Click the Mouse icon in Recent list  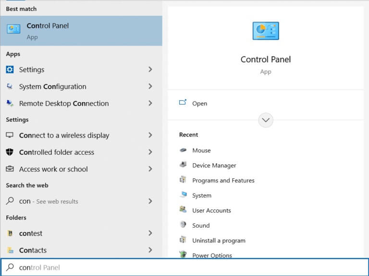183,150
